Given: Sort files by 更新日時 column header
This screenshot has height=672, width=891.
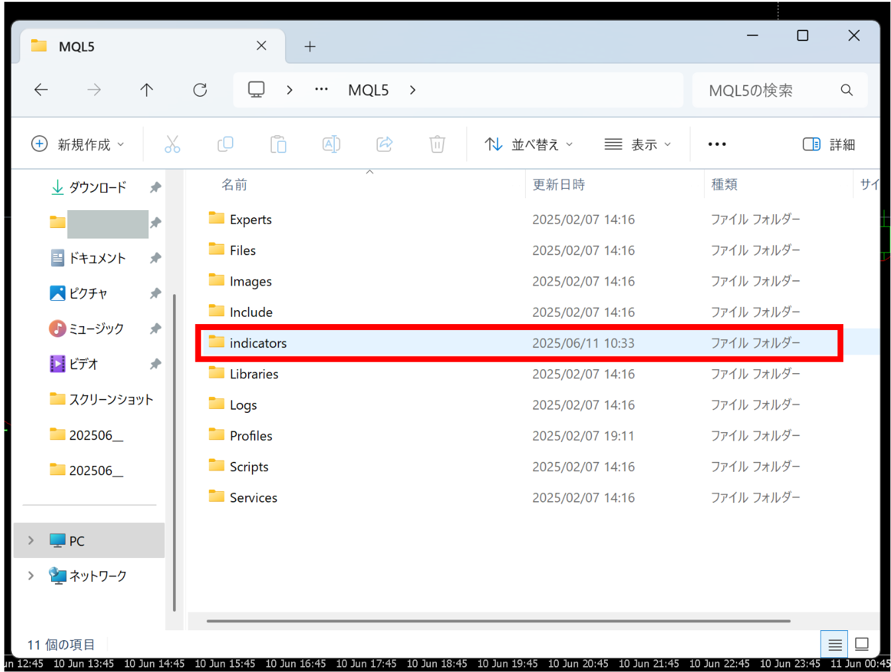Looking at the screenshot, I should (559, 185).
